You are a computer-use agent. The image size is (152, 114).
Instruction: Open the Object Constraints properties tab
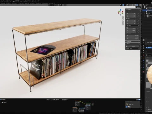tap(143, 67)
